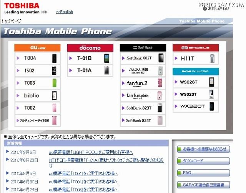Click the WS023T phone thumbnail

tap(211, 94)
